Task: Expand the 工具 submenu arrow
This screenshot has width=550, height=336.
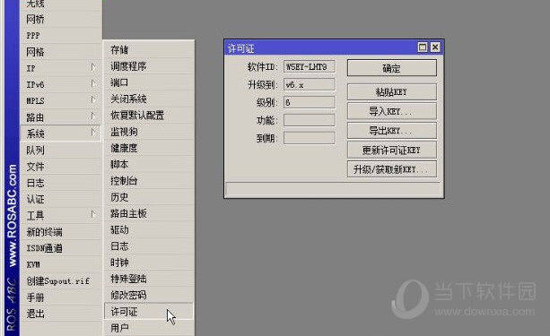Action: (x=92, y=215)
